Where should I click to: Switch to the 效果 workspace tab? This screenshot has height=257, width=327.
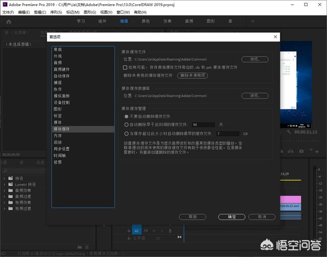pyautogui.click(x=167, y=21)
